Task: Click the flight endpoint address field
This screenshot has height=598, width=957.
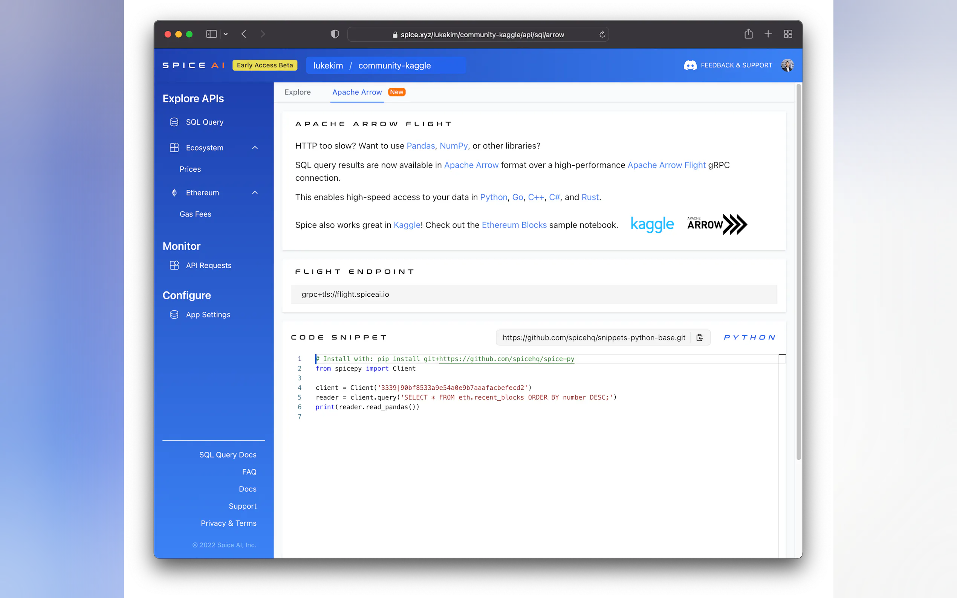Action: point(533,294)
